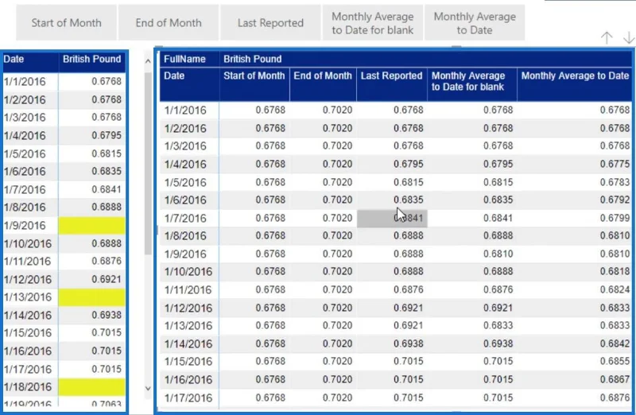Sort by Date header in left table
The width and height of the screenshot is (636, 415).
click(x=14, y=59)
